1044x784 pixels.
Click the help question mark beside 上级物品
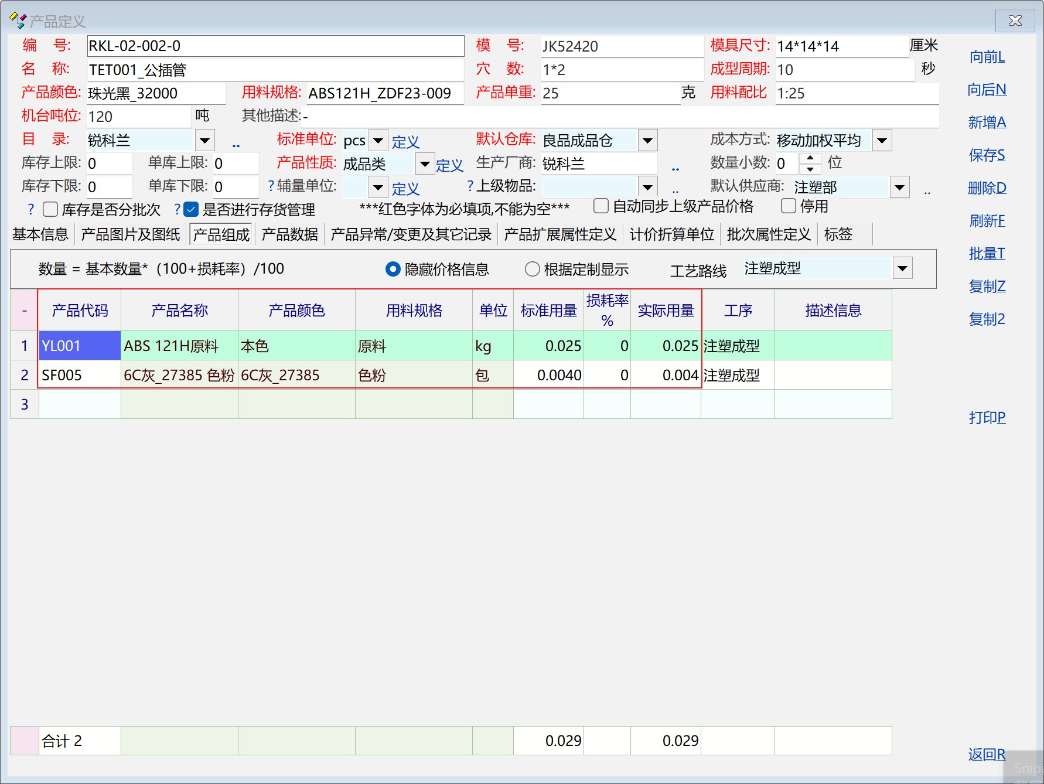coord(470,186)
